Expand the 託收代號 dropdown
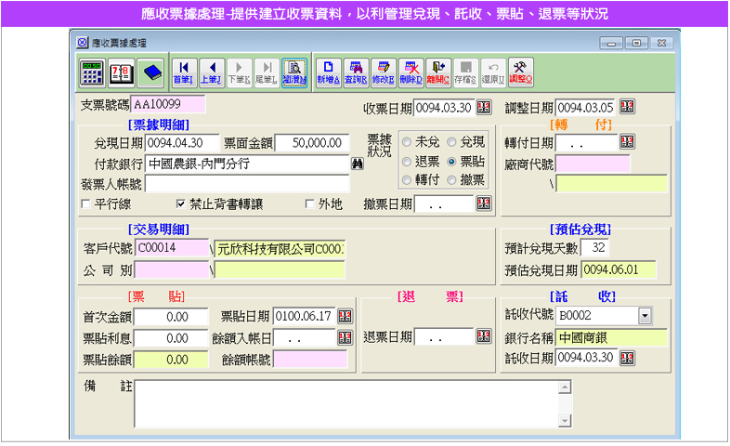 (645, 316)
